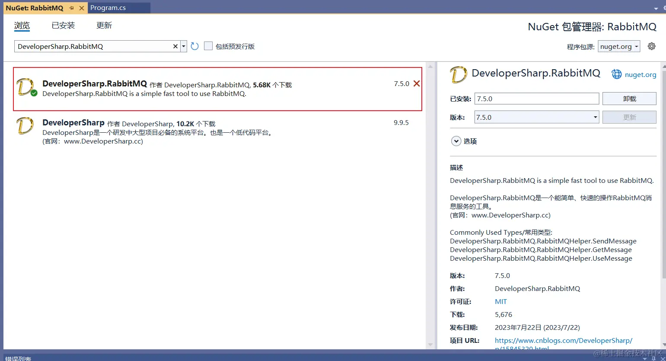
Task: Click the package list vertical scrollbar
Action: (x=430, y=206)
